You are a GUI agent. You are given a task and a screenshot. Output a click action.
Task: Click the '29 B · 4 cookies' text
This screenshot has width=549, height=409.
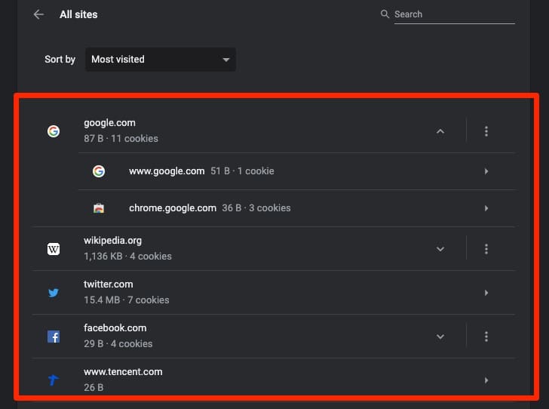(118, 344)
